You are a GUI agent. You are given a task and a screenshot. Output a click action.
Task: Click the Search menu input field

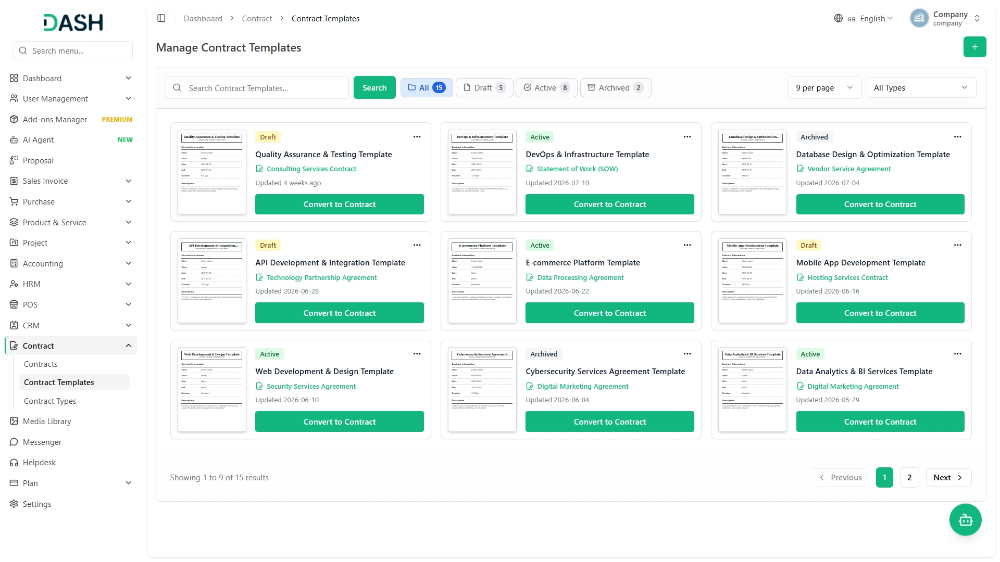tap(73, 50)
